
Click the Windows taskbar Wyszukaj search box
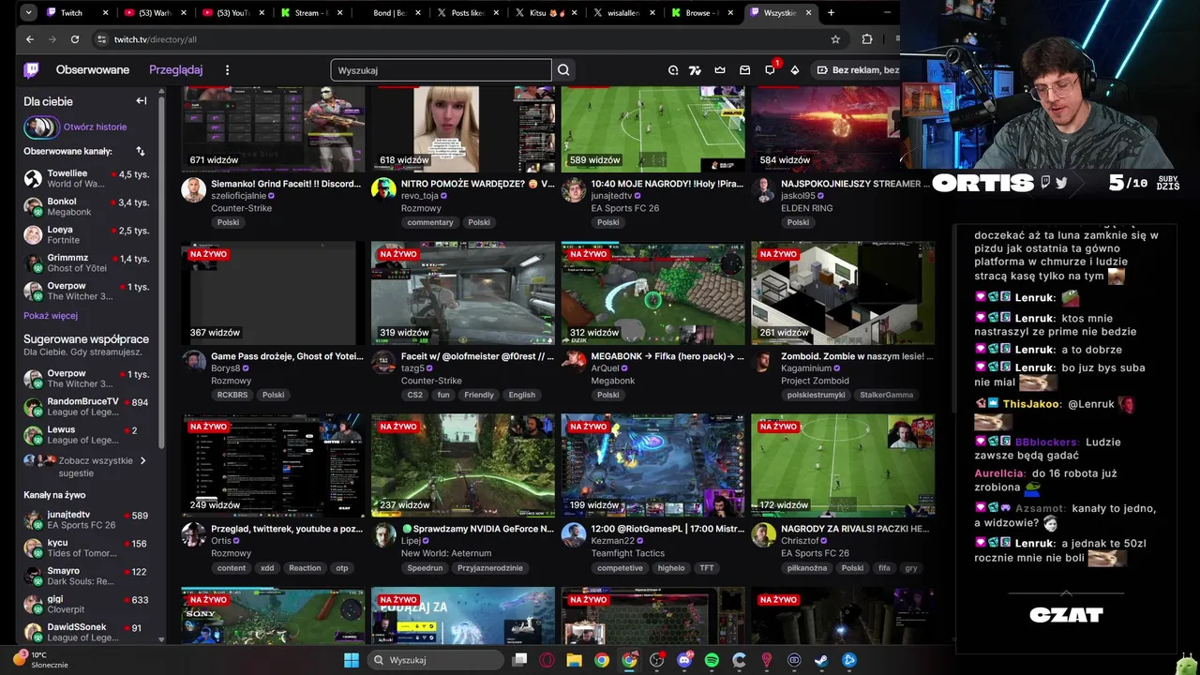435,660
